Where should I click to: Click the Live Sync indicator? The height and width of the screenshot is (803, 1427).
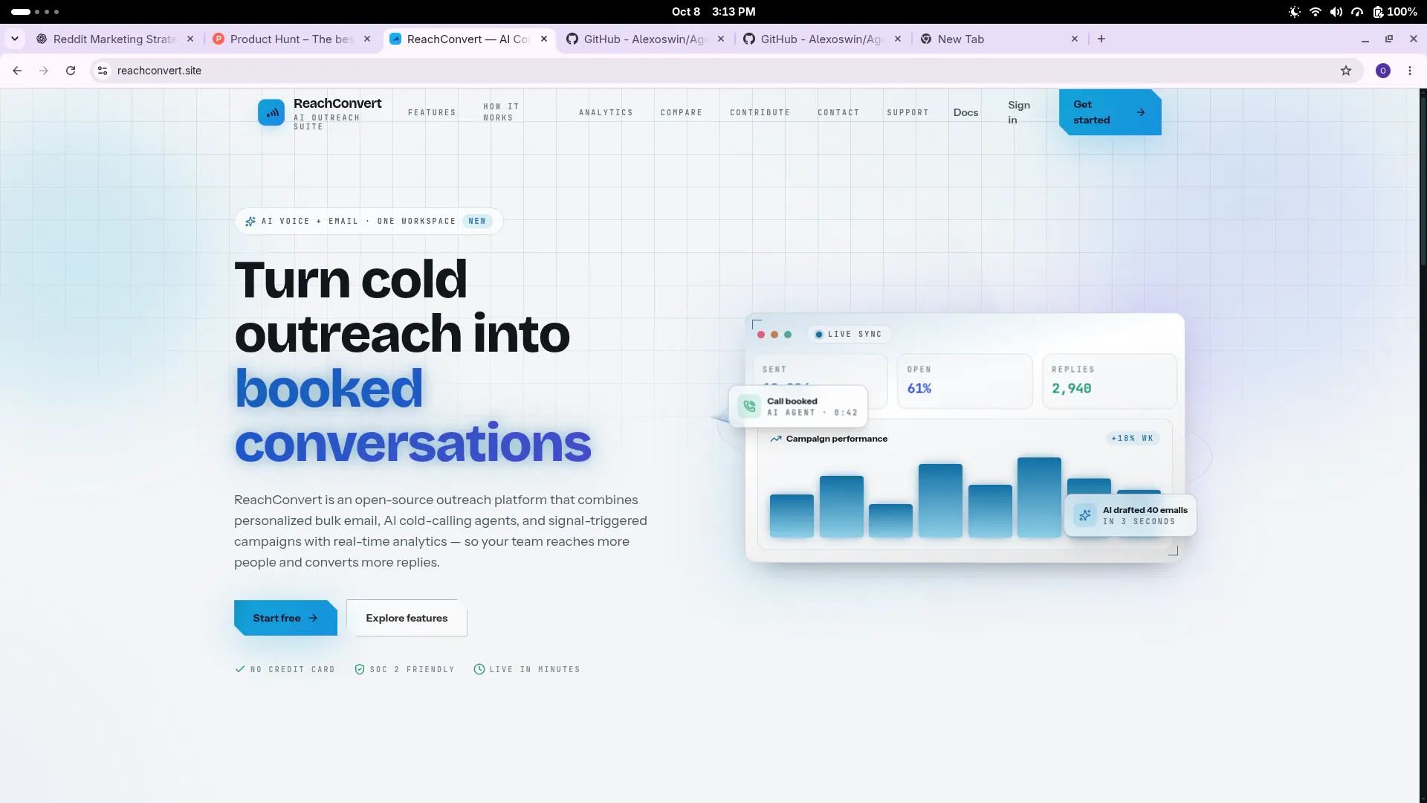click(x=849, y=334)
